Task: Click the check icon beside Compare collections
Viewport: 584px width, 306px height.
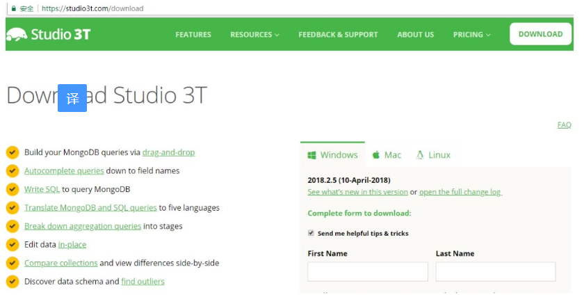Action: (13, 263)
